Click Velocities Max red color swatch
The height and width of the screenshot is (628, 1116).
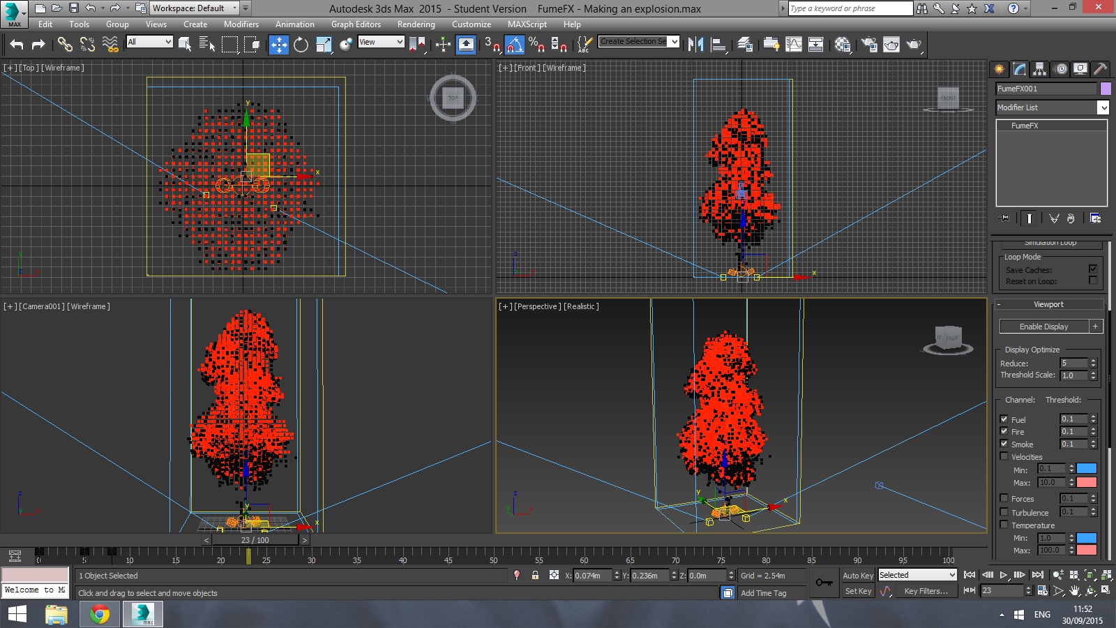pos(1087,482)
